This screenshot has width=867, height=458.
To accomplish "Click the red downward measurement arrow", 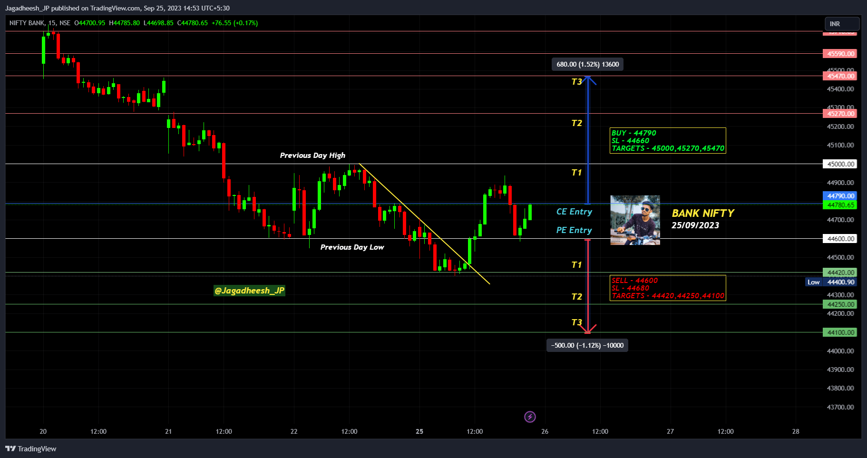I will [588, 285].
